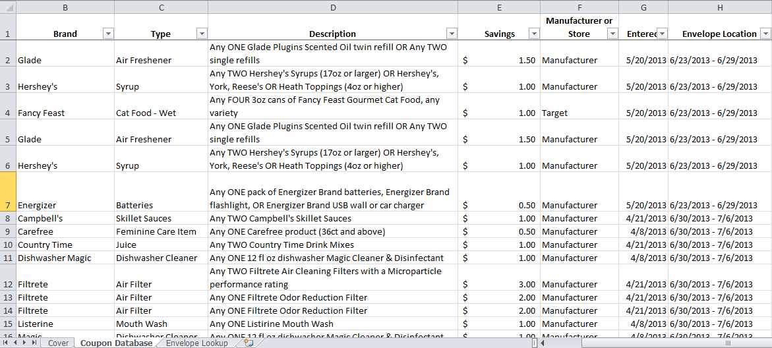772x348 pixels.
Task: Open the Envelope Location filter dropdown
Action: [x=765, y=34]
